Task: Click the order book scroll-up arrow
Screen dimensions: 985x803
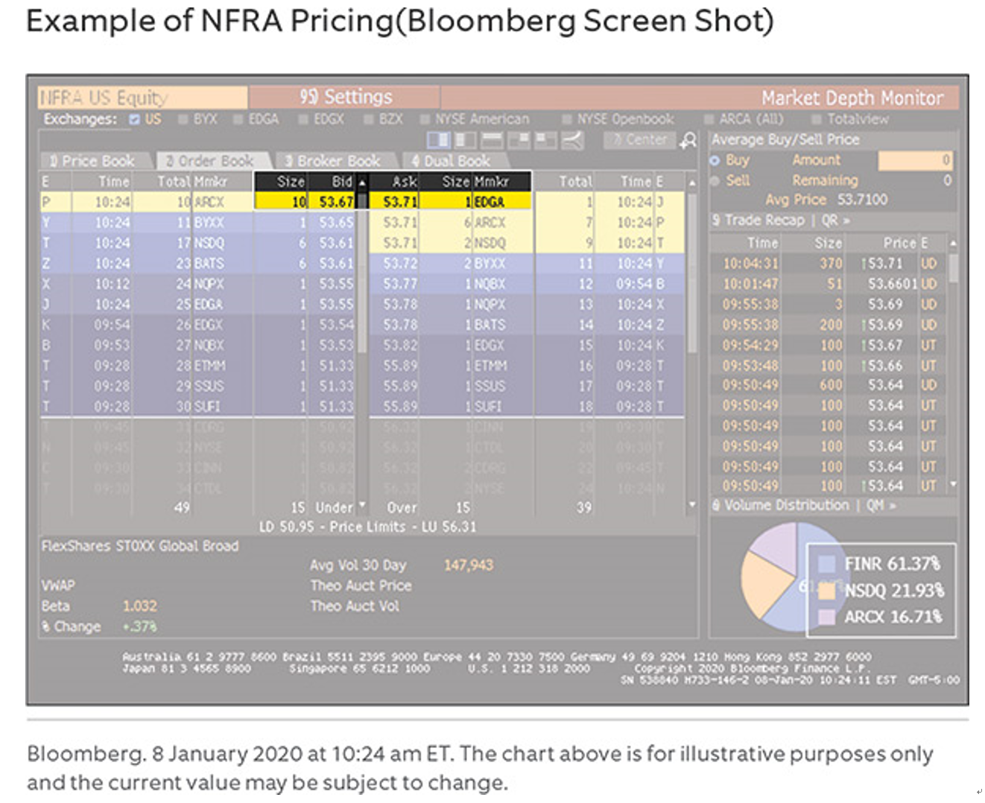Action: point(691,182)
